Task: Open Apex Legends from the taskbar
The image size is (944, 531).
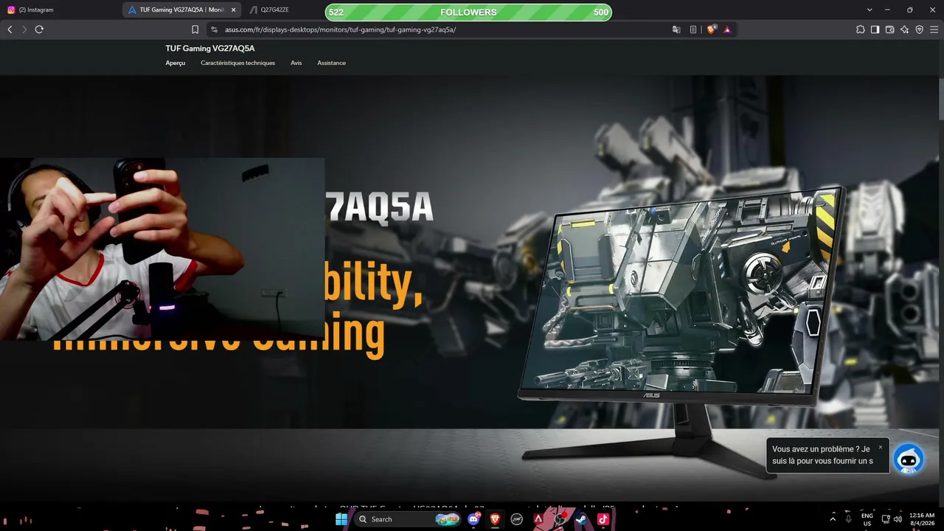Action: click(x=538, y=519)
